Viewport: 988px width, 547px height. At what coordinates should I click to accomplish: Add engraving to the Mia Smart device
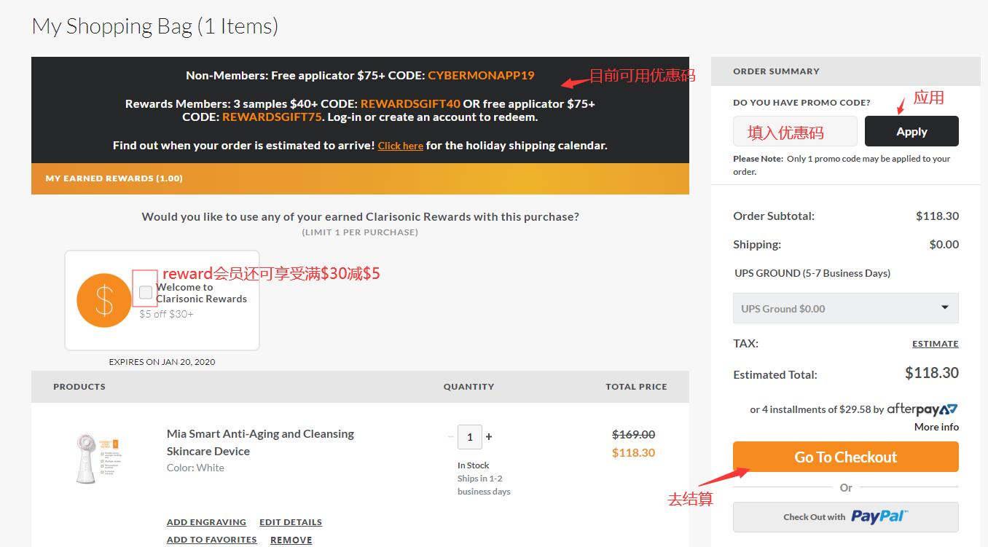(x=206, y=522)
